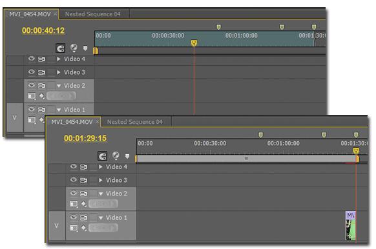Toggle Video 1 sync lock in 00:00:40:12 timeline

tap(41, 110)
